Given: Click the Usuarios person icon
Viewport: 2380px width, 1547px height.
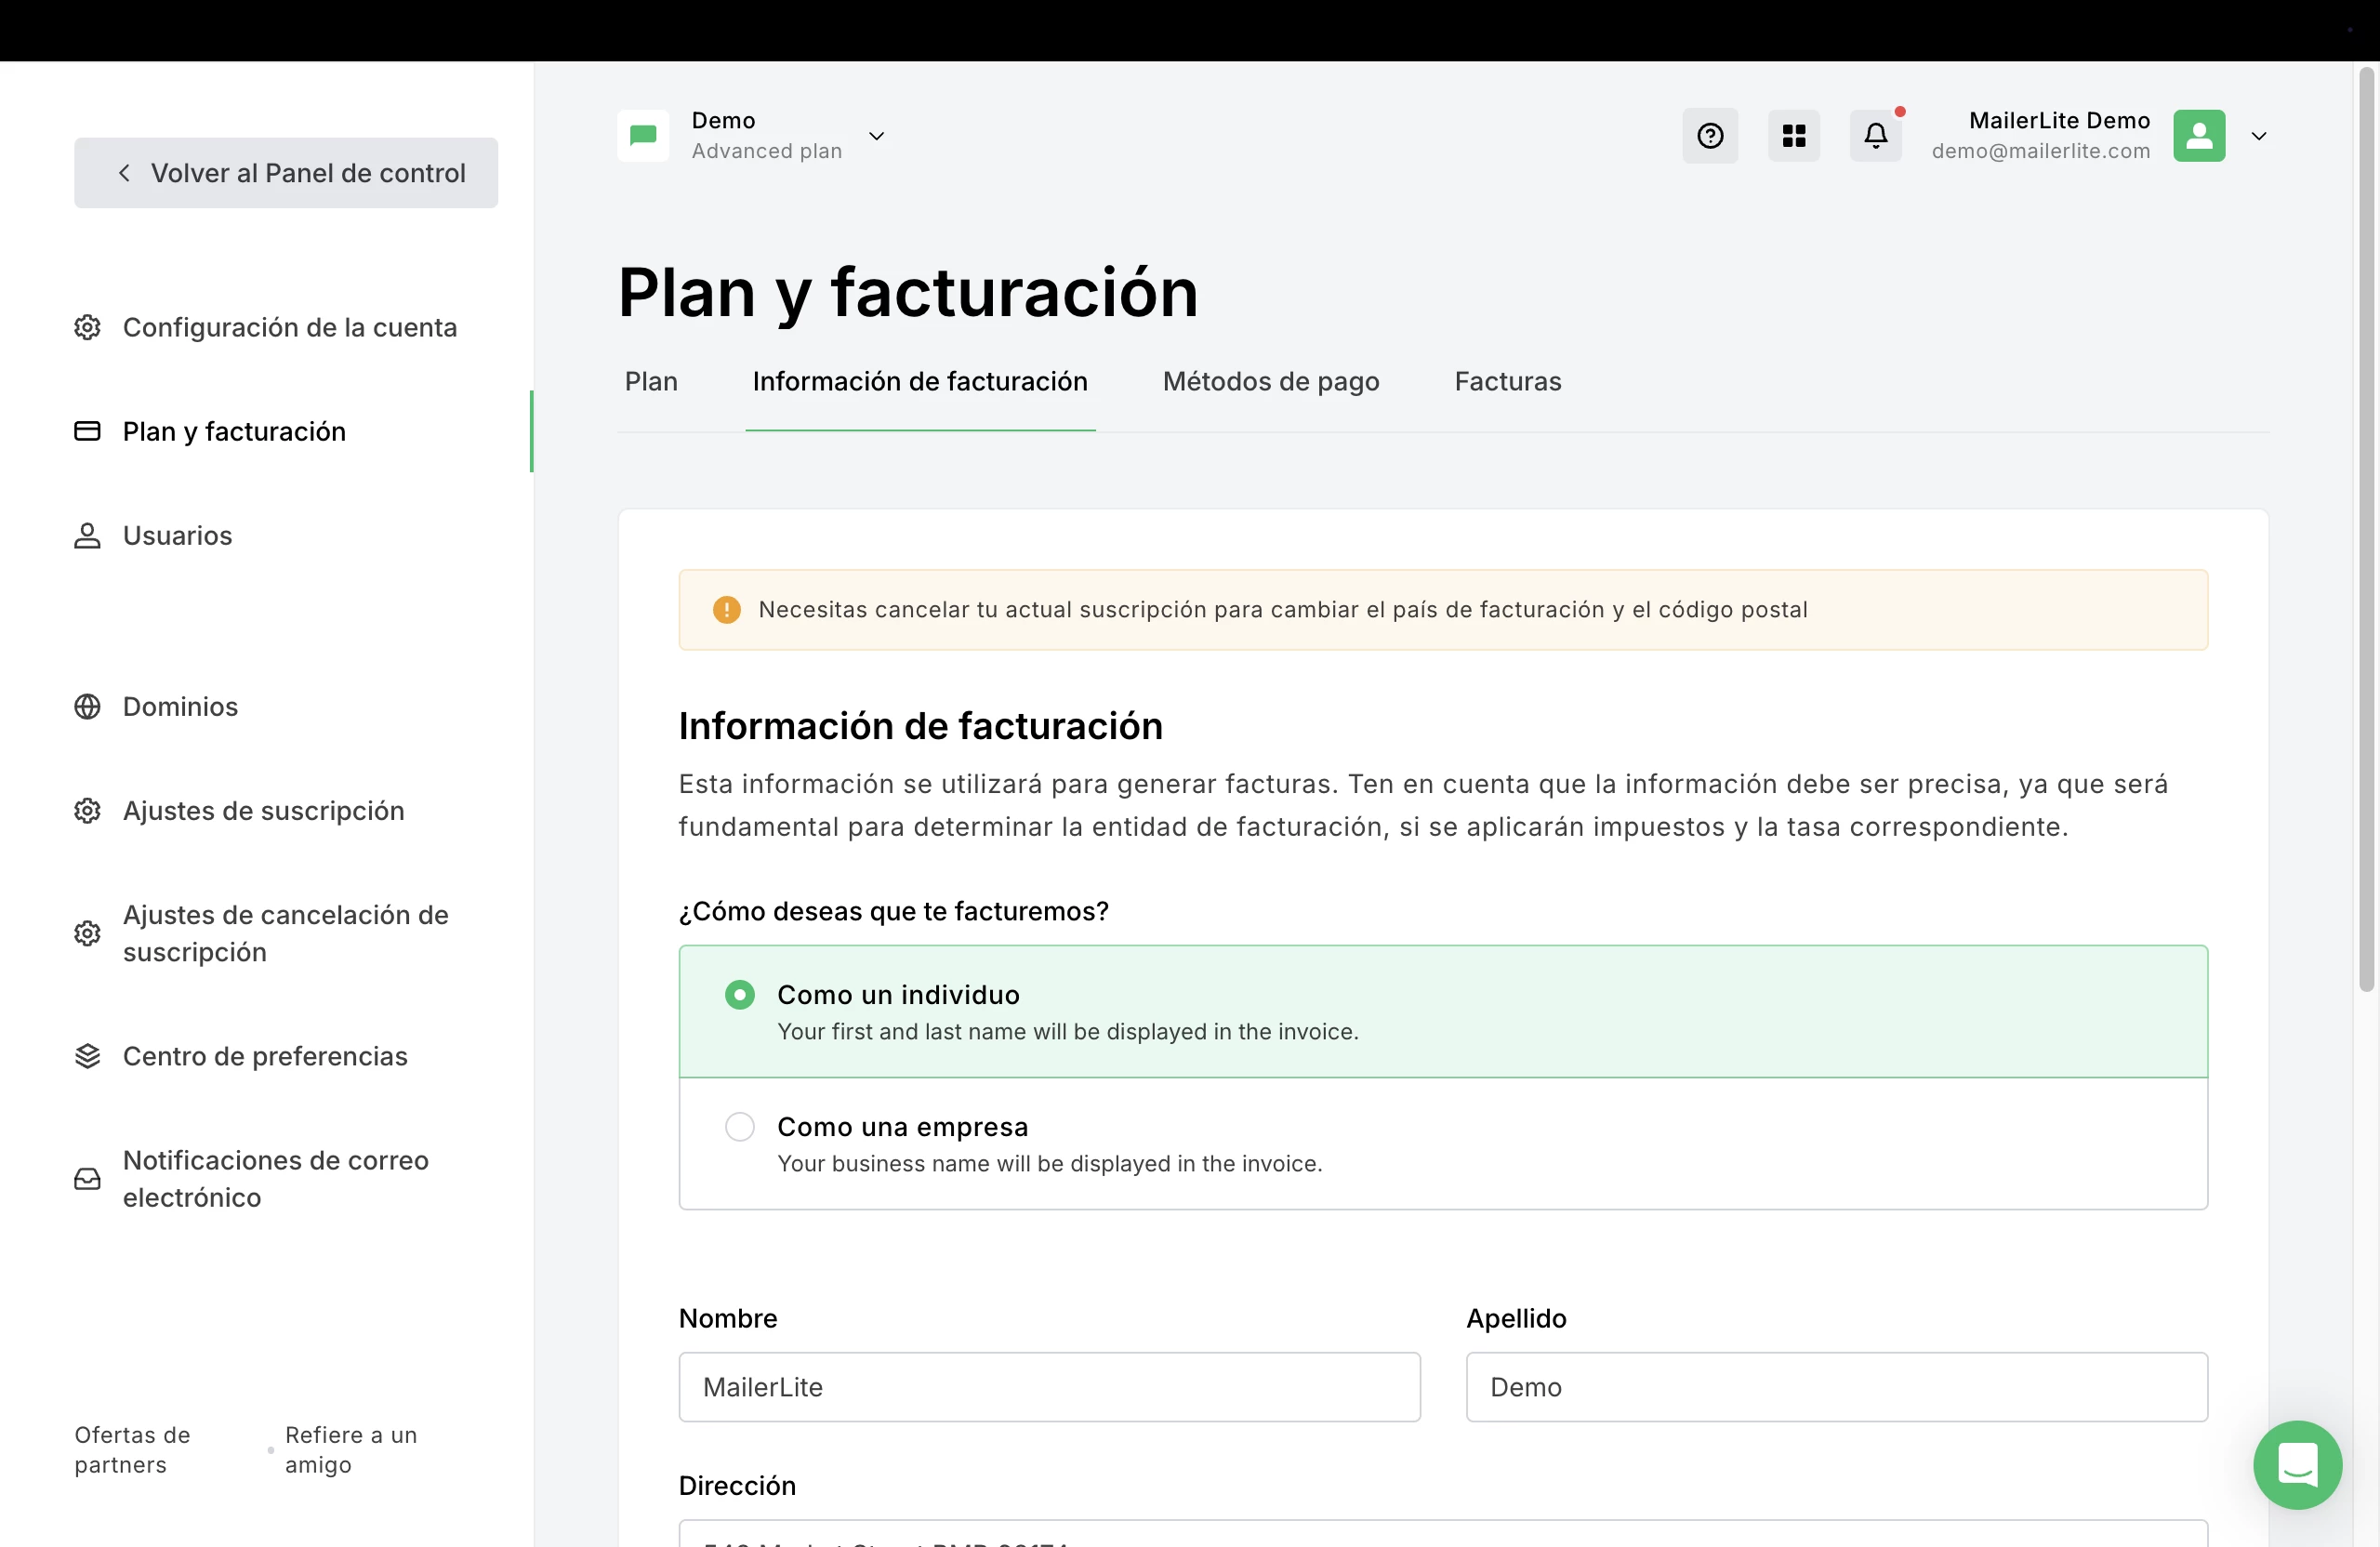Looking at the screenshot, I should pyautogui.click(x=88, y=536).
